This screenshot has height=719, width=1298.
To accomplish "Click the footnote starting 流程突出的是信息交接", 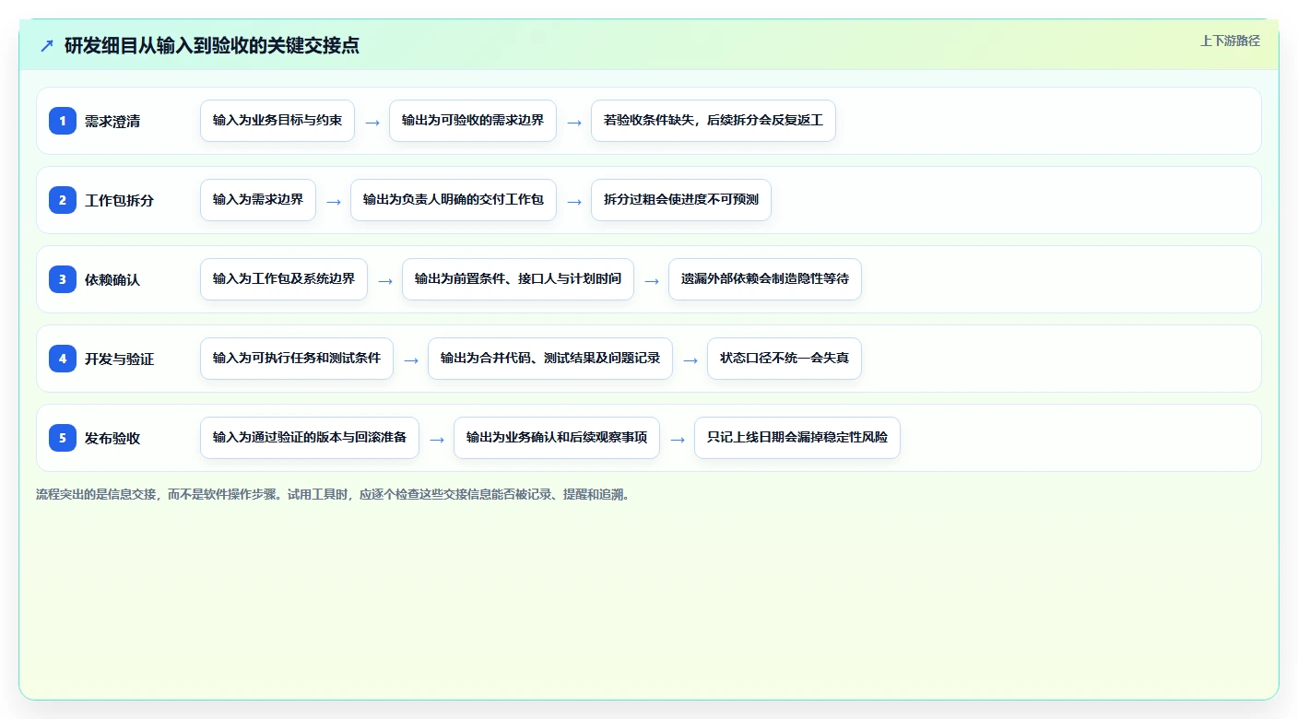I will [334, 494].
